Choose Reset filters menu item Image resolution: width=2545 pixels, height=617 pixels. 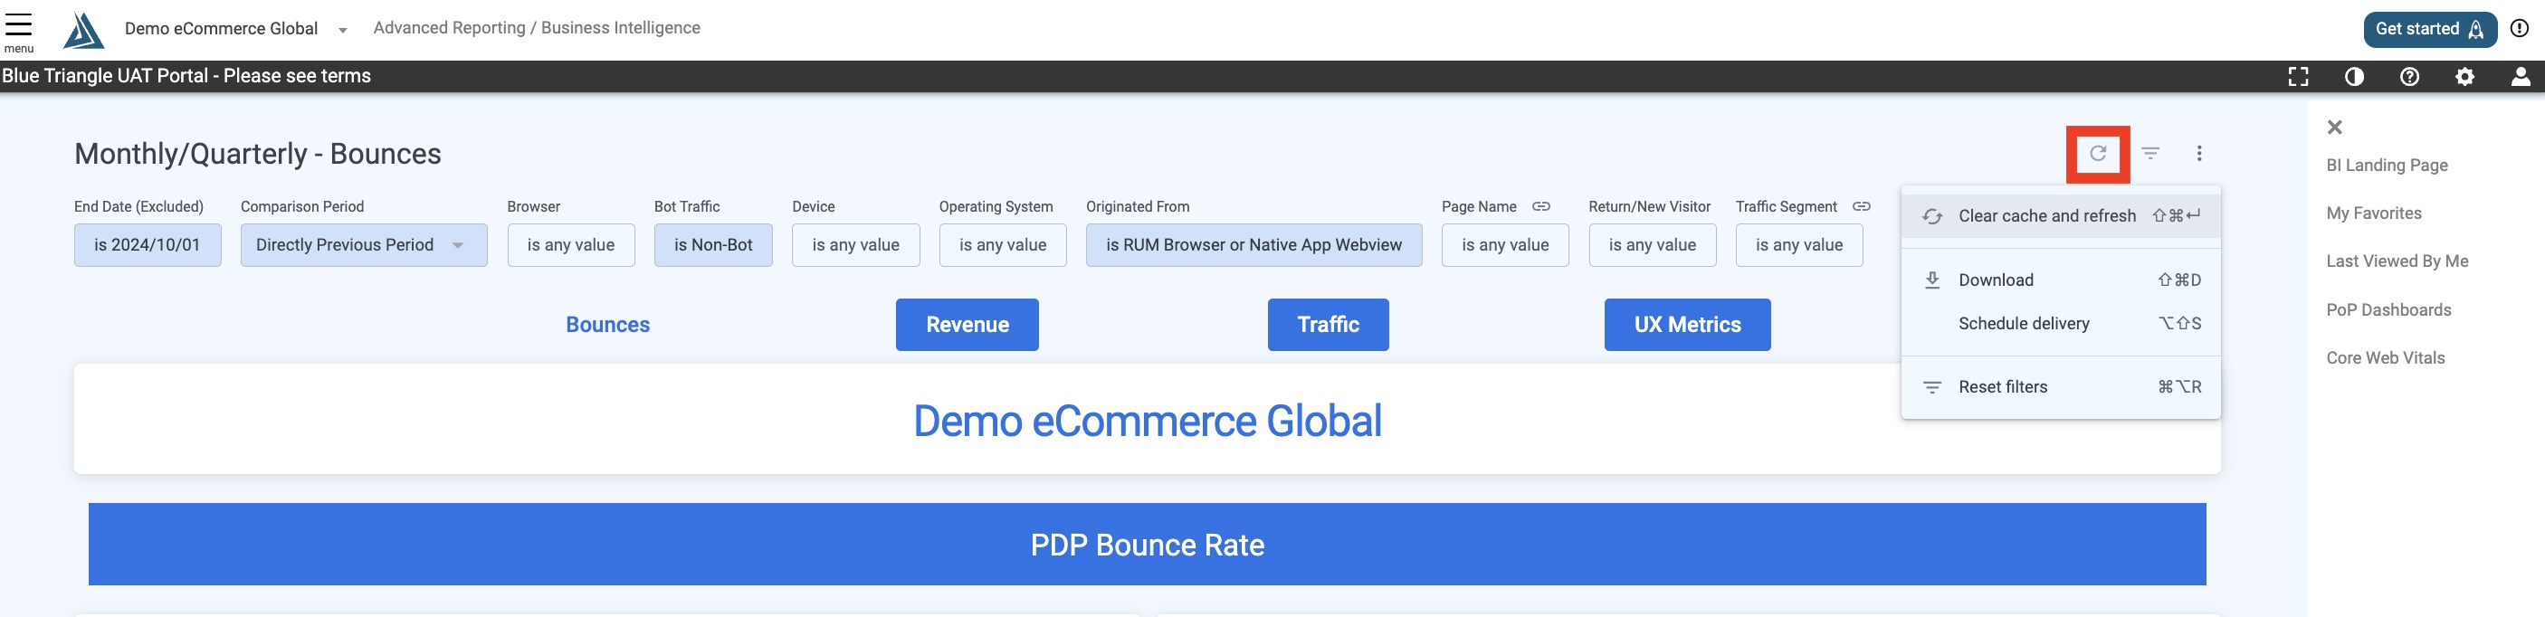[x=2061, y=387]
